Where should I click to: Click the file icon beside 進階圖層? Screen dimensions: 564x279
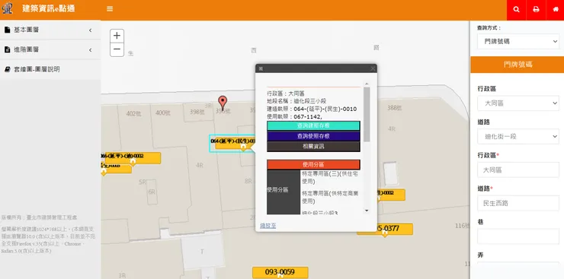point(7,49)
